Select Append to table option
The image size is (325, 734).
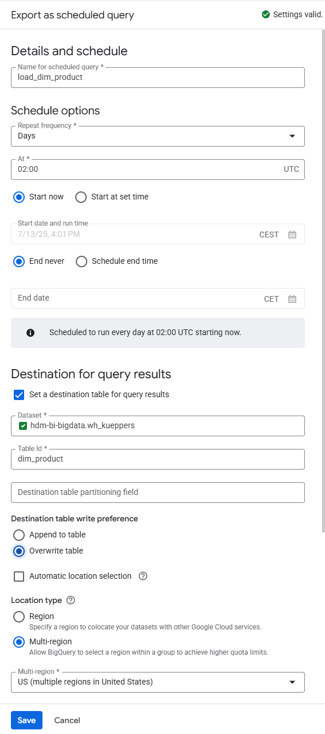(19, 535)
